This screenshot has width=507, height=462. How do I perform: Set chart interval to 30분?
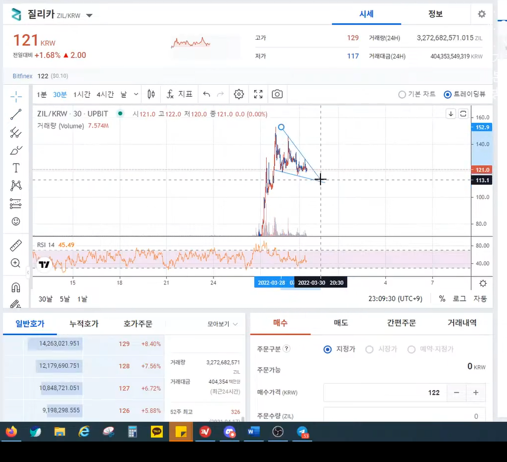coord(60,94)
